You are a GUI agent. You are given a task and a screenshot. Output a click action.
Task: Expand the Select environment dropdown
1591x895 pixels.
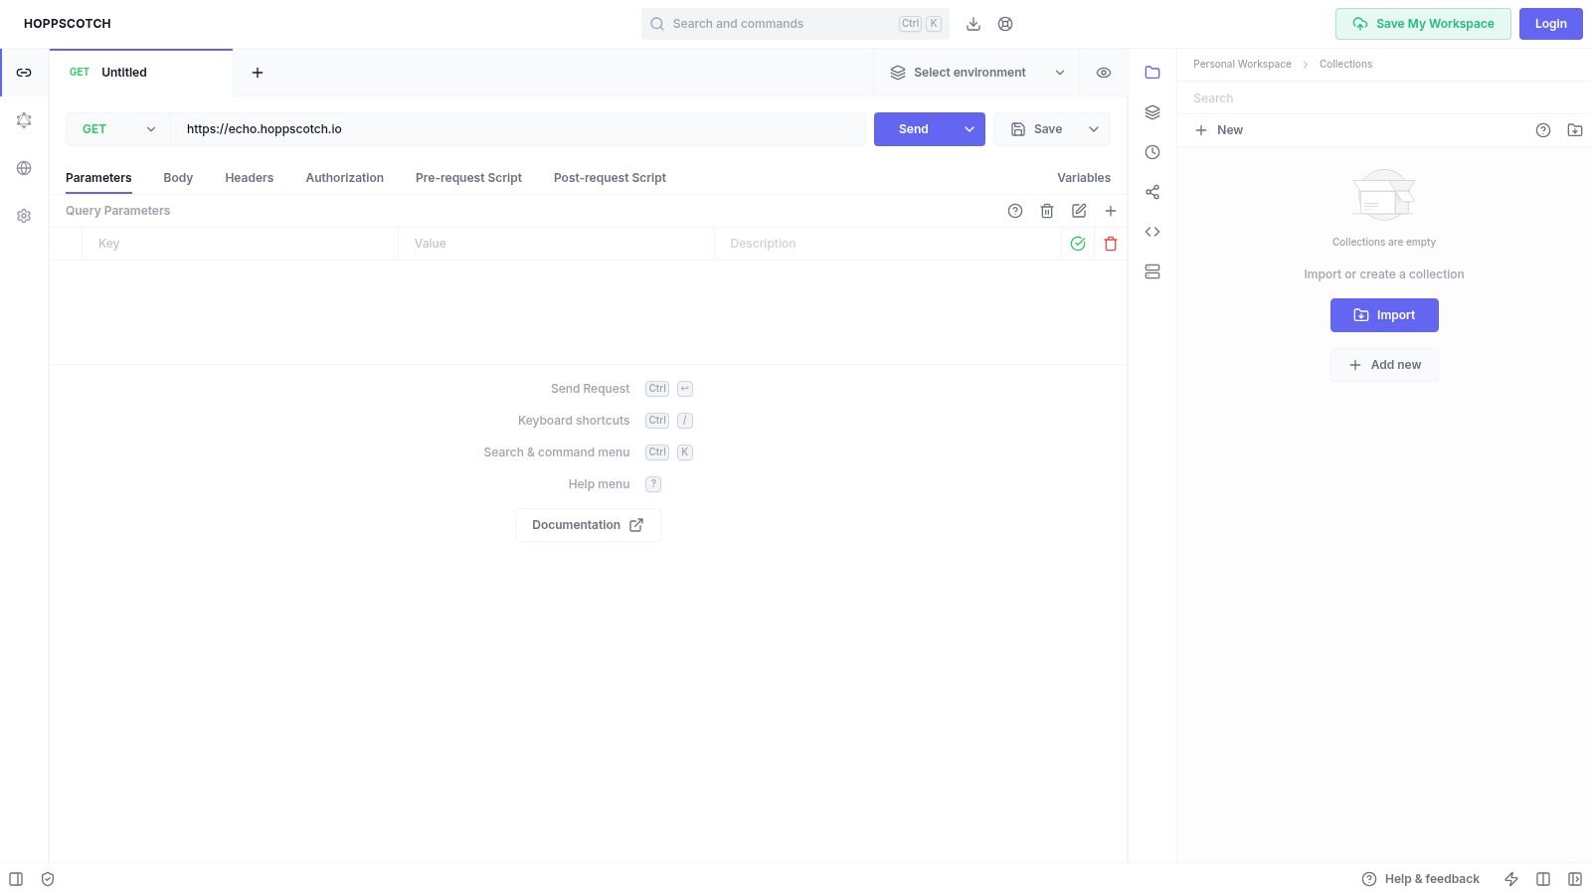pos(1059,72)
